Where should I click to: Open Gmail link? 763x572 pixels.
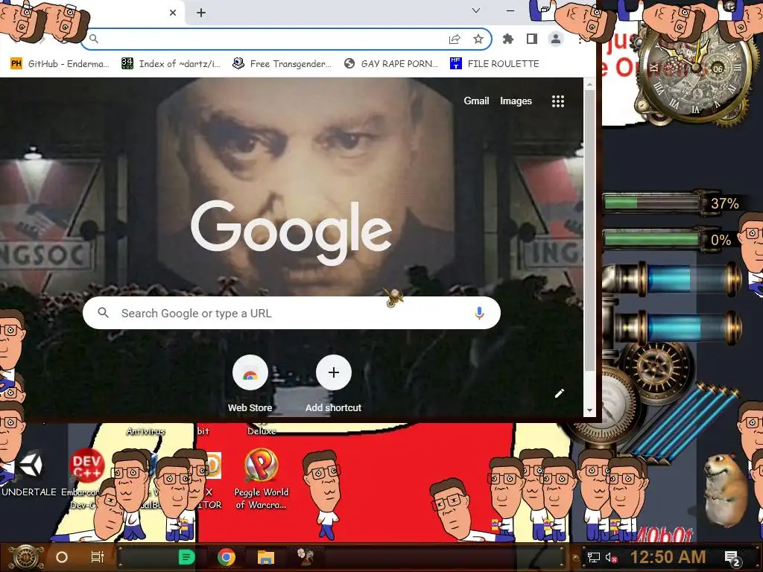pyautogui.click(x=476, y=101)
